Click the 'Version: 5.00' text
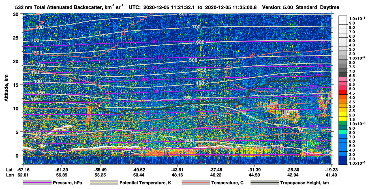This screenshot has height=189, width=368. tap(278, 7)
